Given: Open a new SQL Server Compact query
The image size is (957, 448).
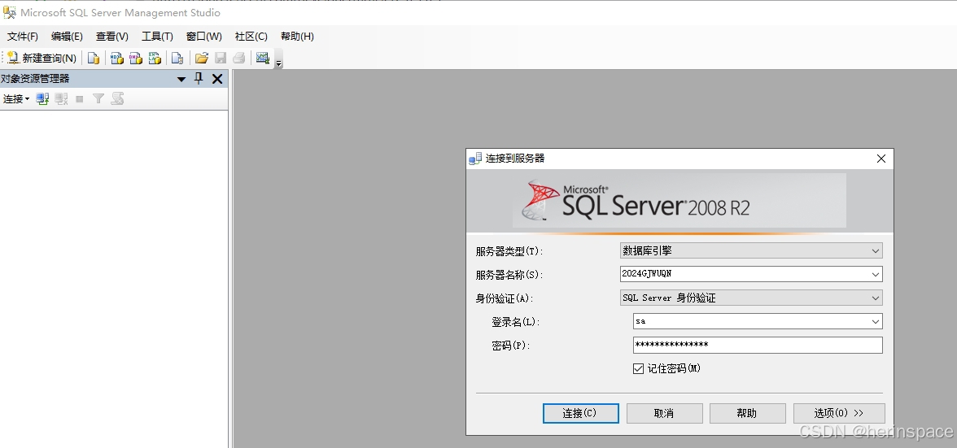Looking at the screenshot, I should (177, 58).
